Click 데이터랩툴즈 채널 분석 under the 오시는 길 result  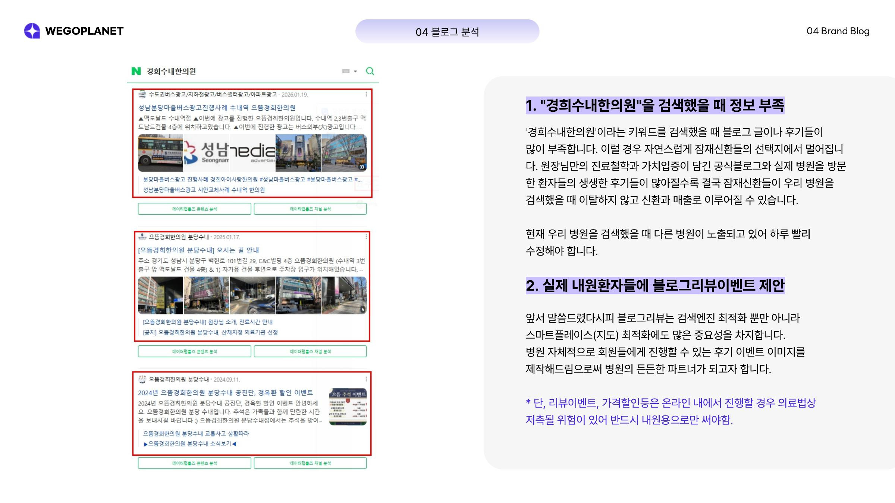pos(310,351)
